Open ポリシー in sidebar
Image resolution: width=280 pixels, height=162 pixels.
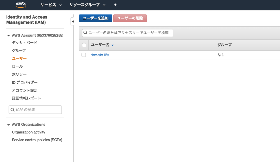[19, 74]
